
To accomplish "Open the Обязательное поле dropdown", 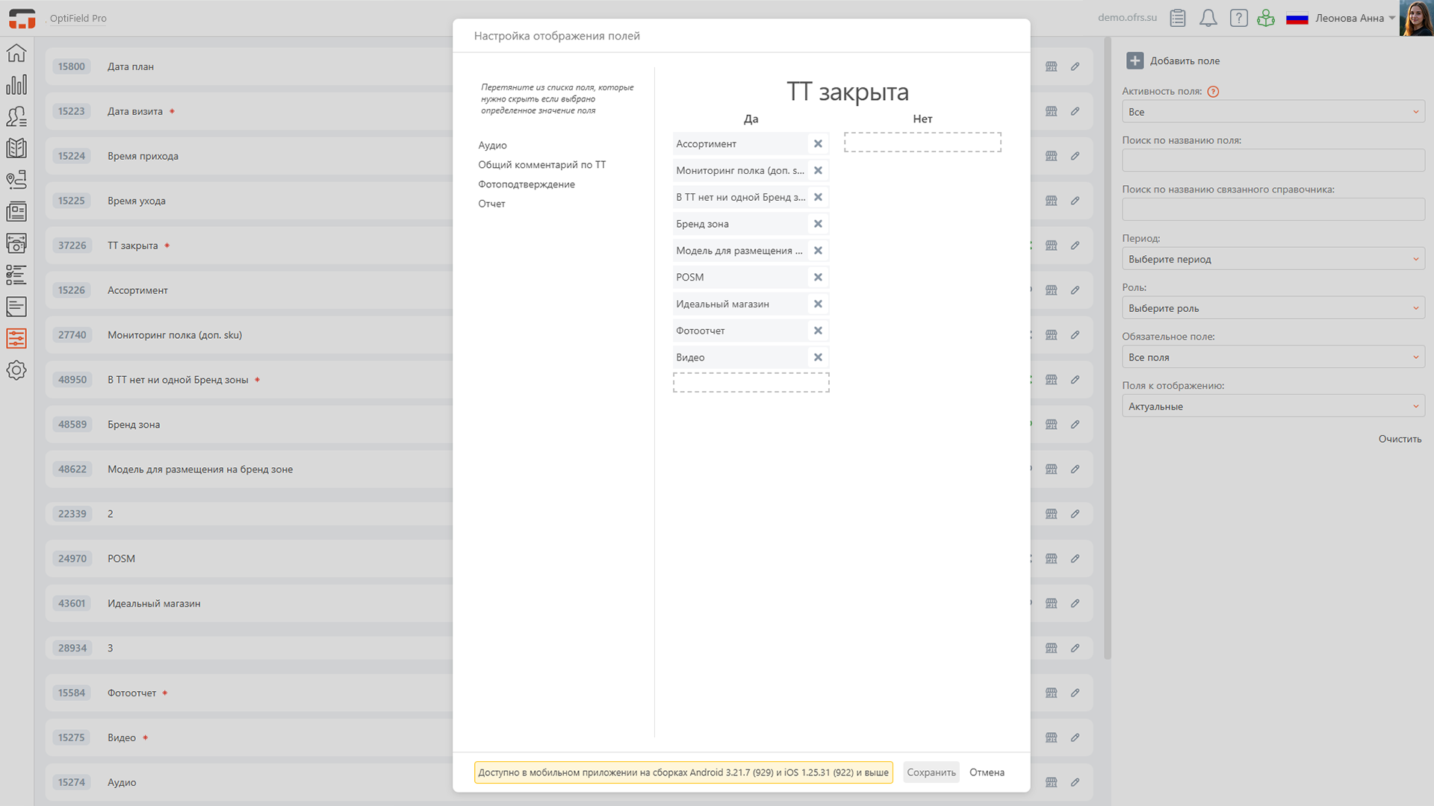I will [x=1273, y=357].
